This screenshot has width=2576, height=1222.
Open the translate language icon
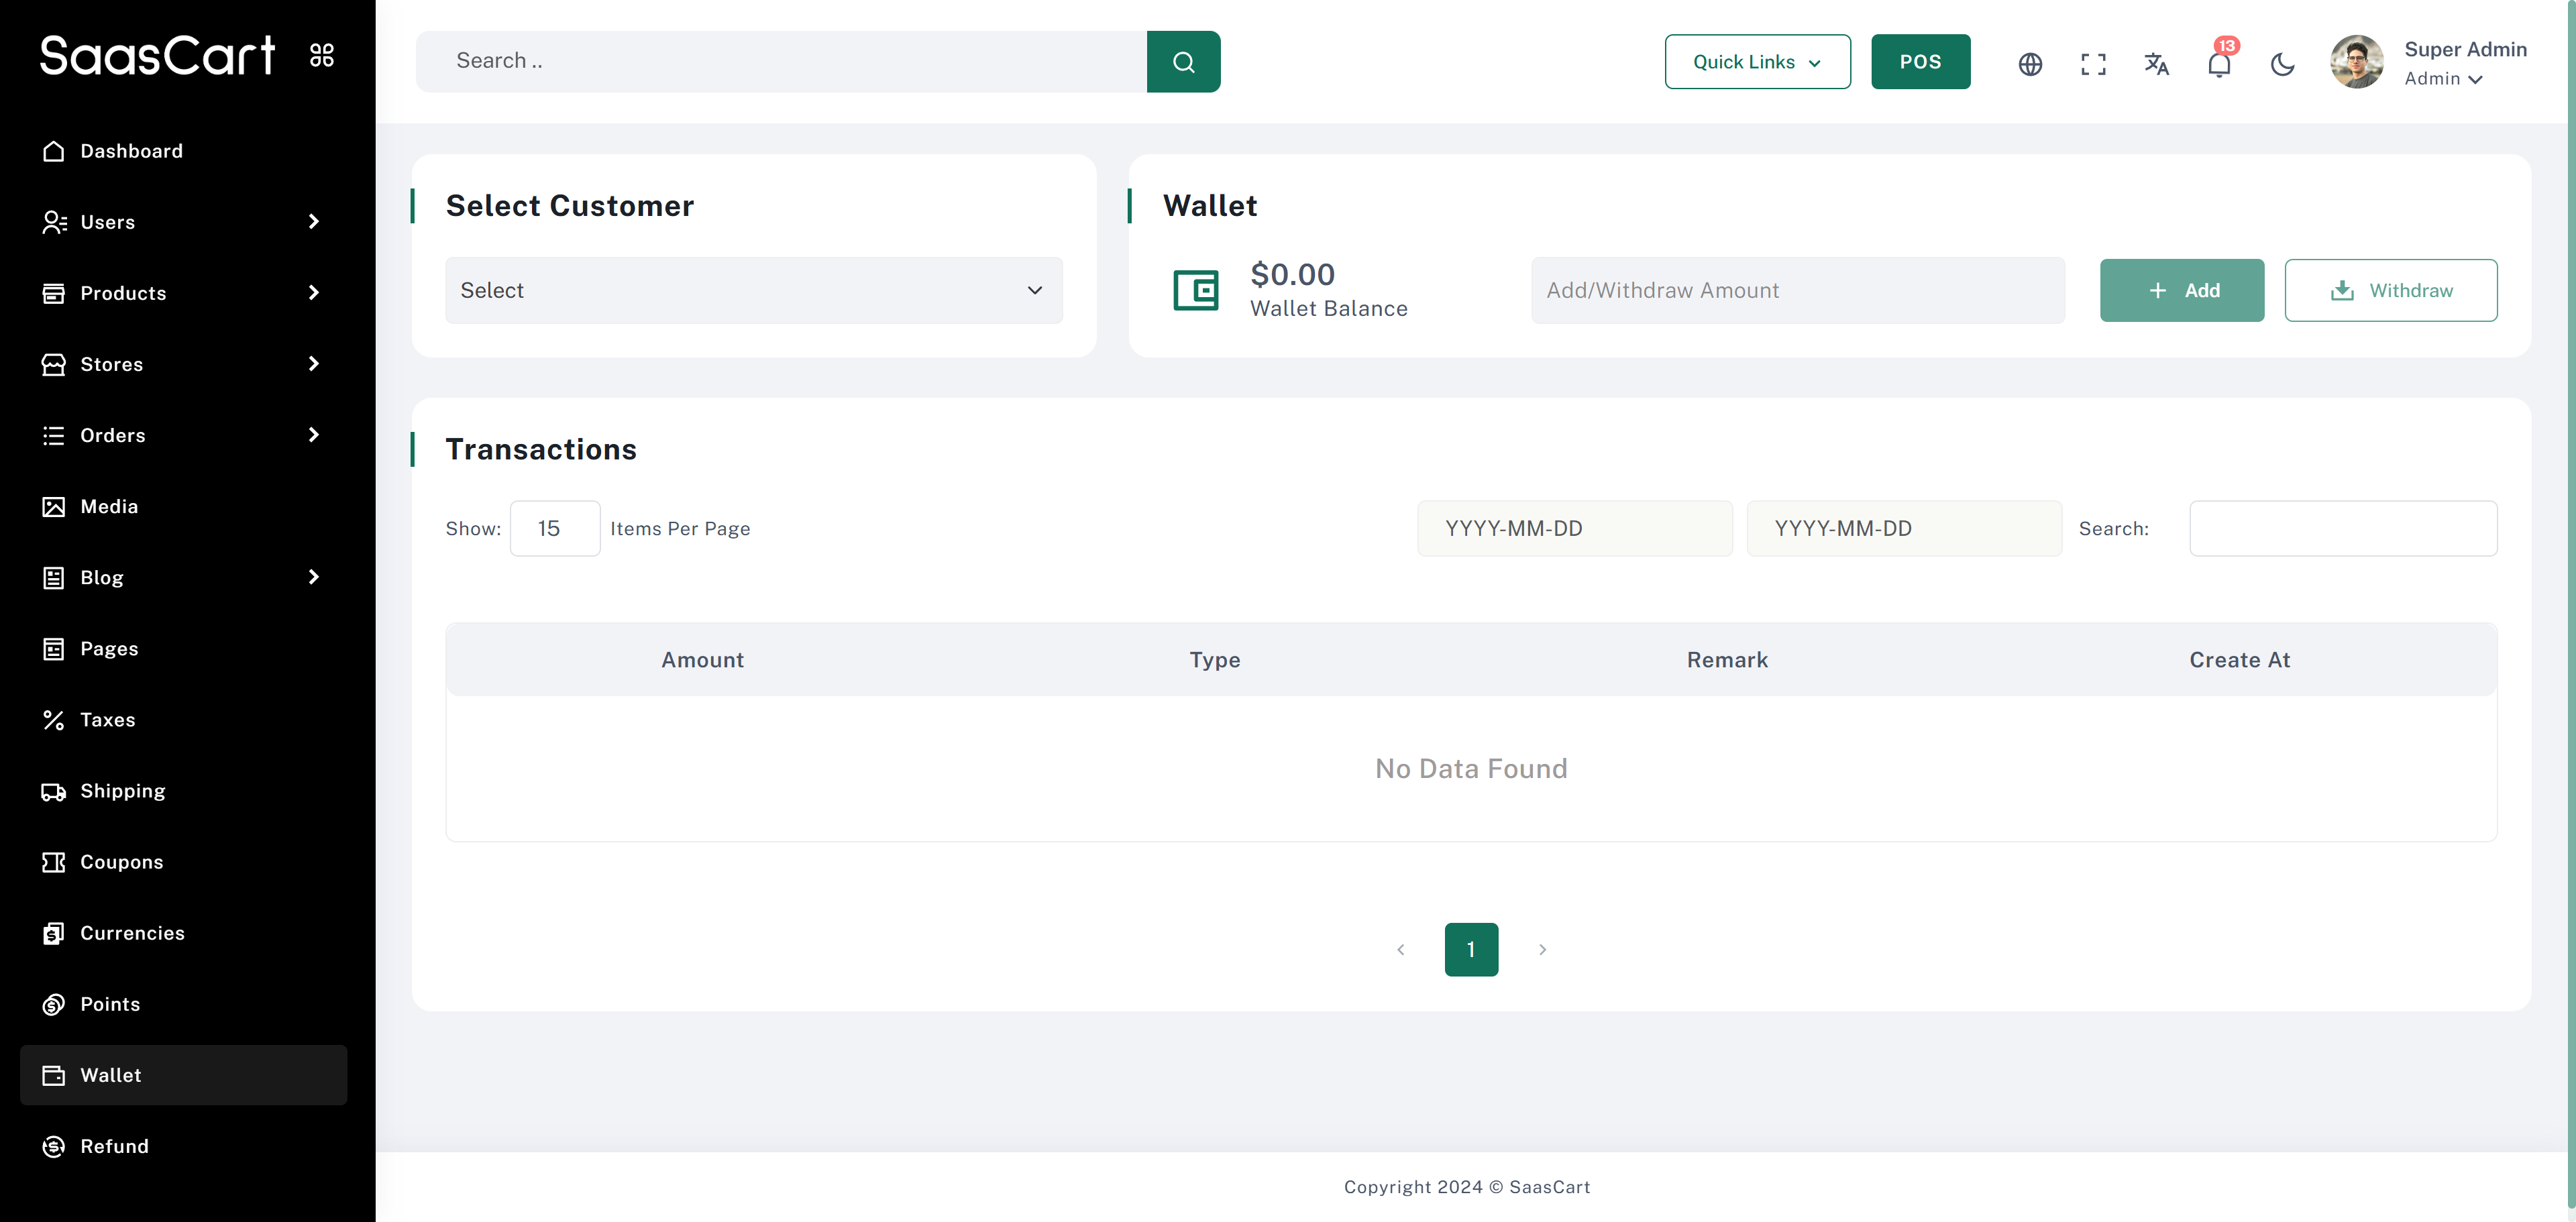coord(2156,64)
